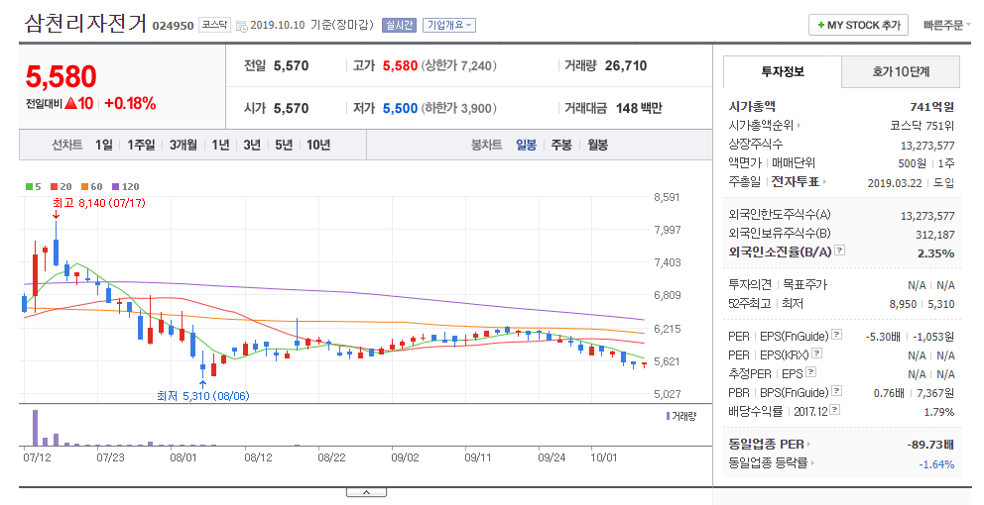Viewport: 984px width, 505px height.
Task: Open help icon next to 배당수익률 2017.12
Action: tap(834, 410)
